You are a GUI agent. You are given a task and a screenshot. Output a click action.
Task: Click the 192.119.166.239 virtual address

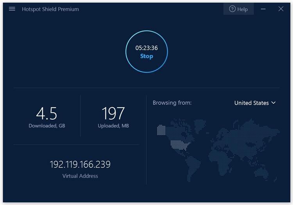(80, 164)
